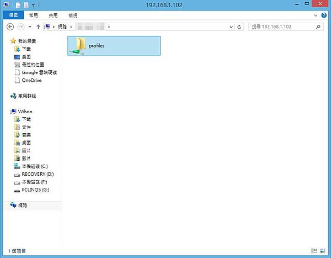Screen dimensions: 331x258
Task: Click the drive icon for PCLINQ5 (G:)
Action: click(17, 191)
